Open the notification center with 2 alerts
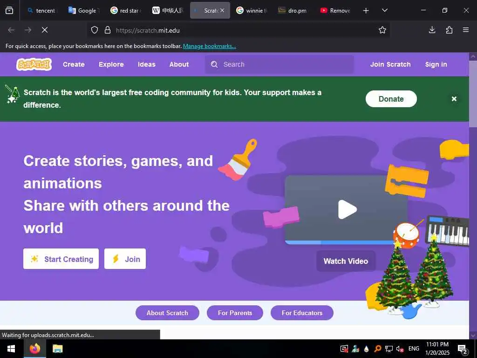 click(463, 349)
